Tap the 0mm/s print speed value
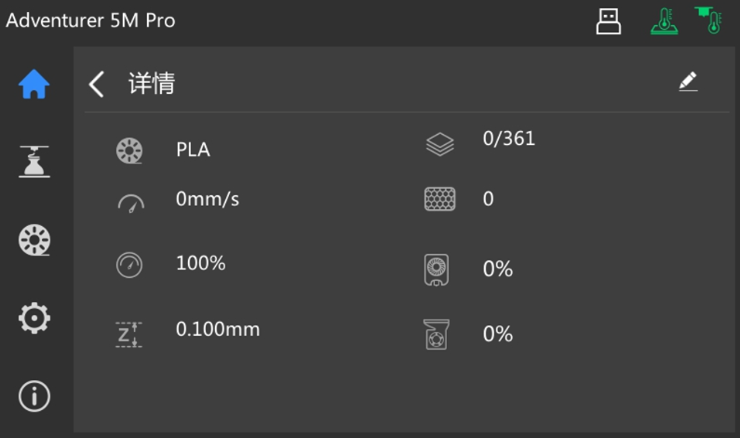Image resolution: width=740 pixels, height=438 pixels. pyautogui.click(x=208, y=199)
